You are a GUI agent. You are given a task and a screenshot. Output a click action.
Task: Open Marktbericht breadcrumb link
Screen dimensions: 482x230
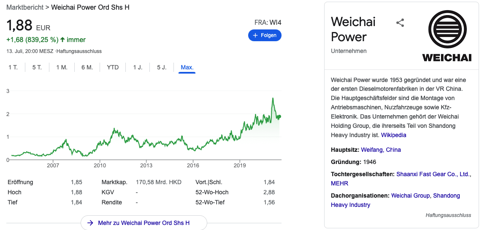[25, 7]
